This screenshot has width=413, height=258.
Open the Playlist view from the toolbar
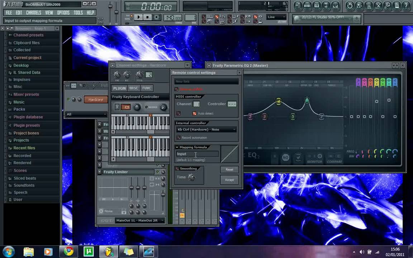(298, 6)
